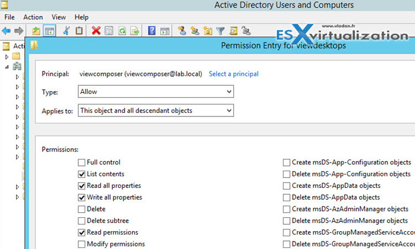Click the Active Directory Users and Computers title
The image size is (415, 249).
click(x=284, y=5)
